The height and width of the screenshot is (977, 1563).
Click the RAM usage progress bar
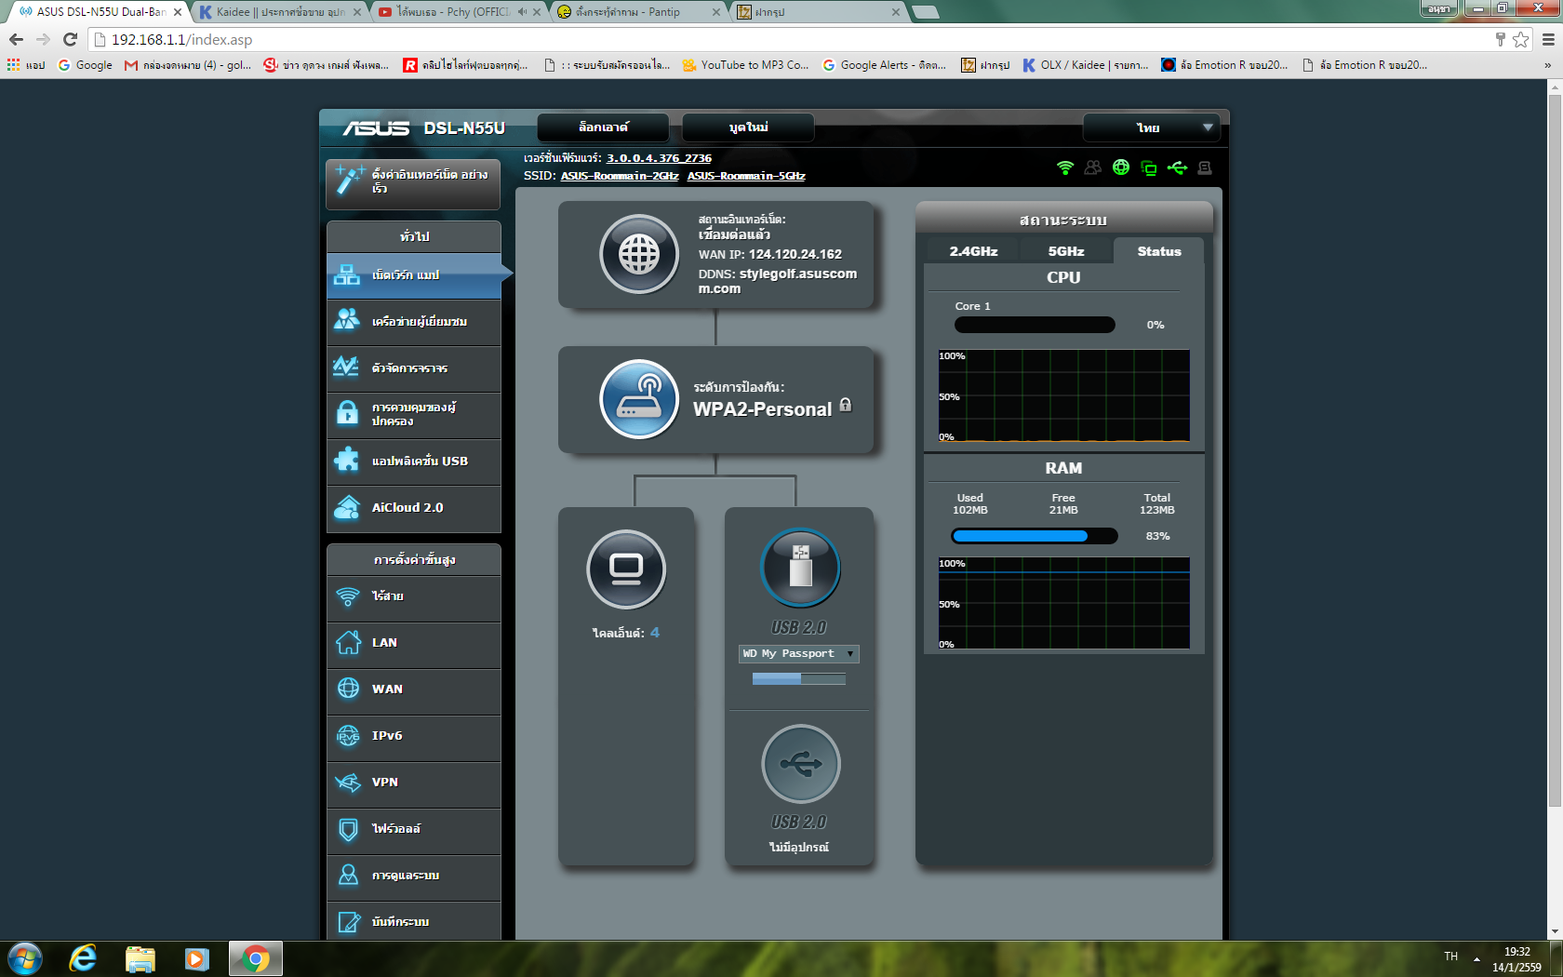pyautogui.click(x=1035, y=536)
